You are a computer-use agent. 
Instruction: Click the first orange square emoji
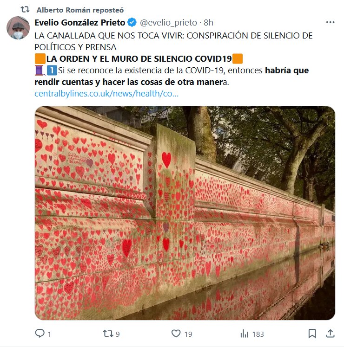pyautogui.click(x=40, y=59)
